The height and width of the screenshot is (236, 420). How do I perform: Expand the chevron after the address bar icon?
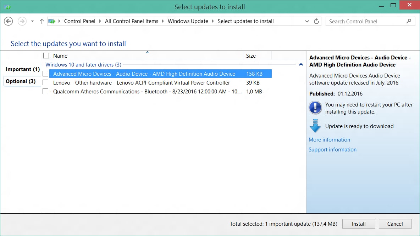click(59, 21)
